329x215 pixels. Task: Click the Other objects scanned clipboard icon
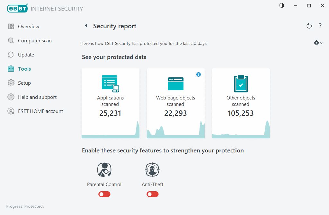click(241, 84)
